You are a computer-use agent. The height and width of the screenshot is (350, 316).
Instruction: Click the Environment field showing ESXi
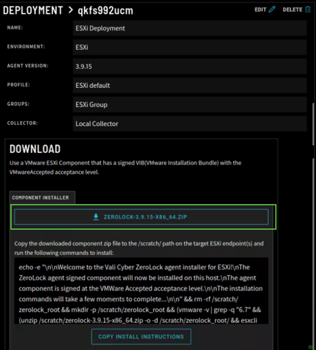[189, 47]
